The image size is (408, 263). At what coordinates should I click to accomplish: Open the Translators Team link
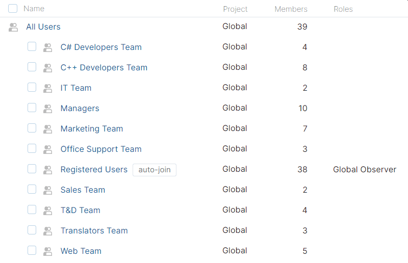point(94,231)
